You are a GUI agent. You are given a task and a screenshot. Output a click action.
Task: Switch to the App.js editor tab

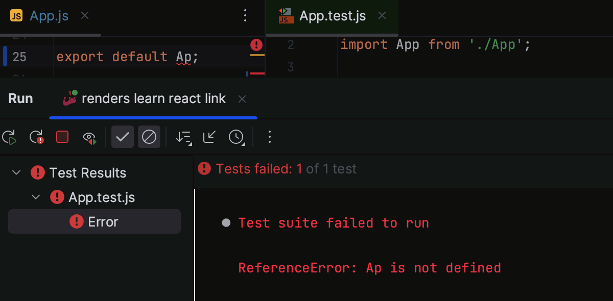[48, 15]
